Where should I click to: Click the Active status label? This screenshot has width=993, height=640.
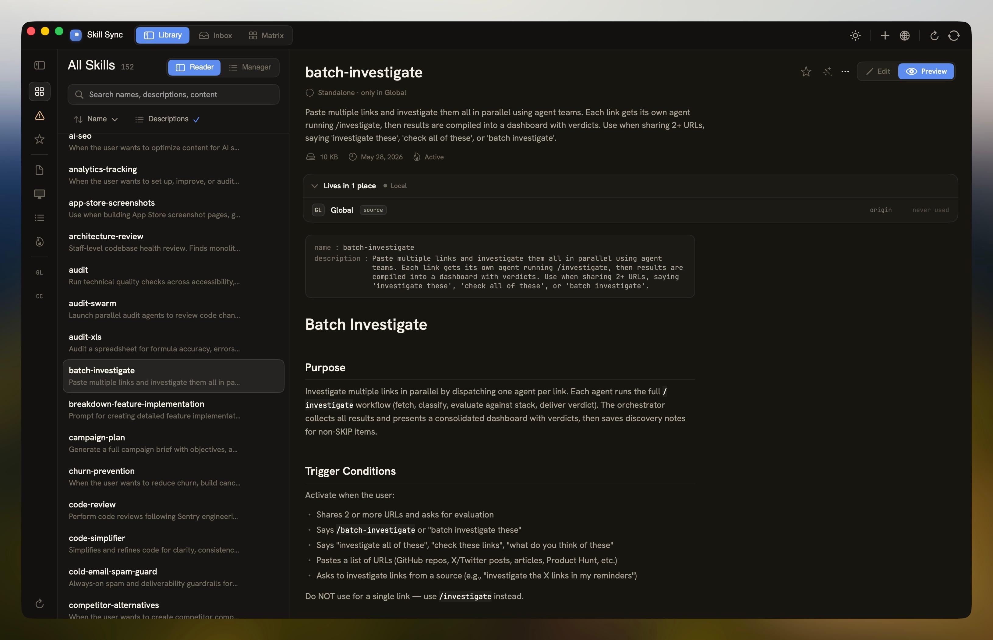[433, 157]
